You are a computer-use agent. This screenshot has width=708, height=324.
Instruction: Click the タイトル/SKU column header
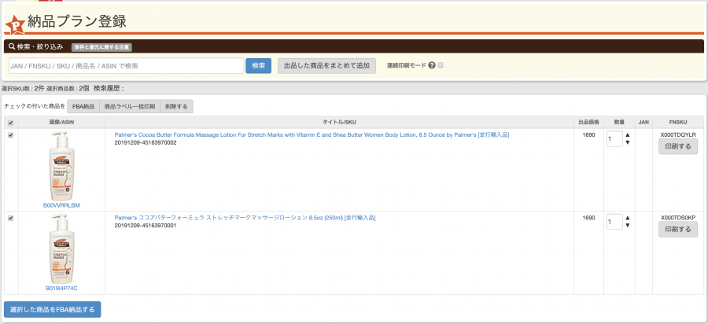tap(339, 123)
